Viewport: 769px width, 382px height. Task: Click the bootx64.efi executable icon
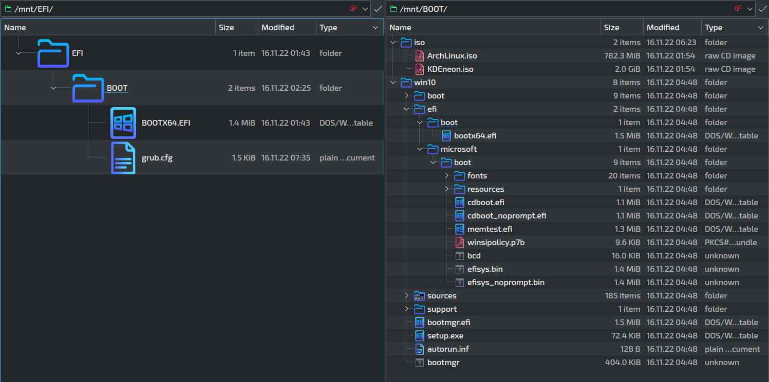[446, 136]
